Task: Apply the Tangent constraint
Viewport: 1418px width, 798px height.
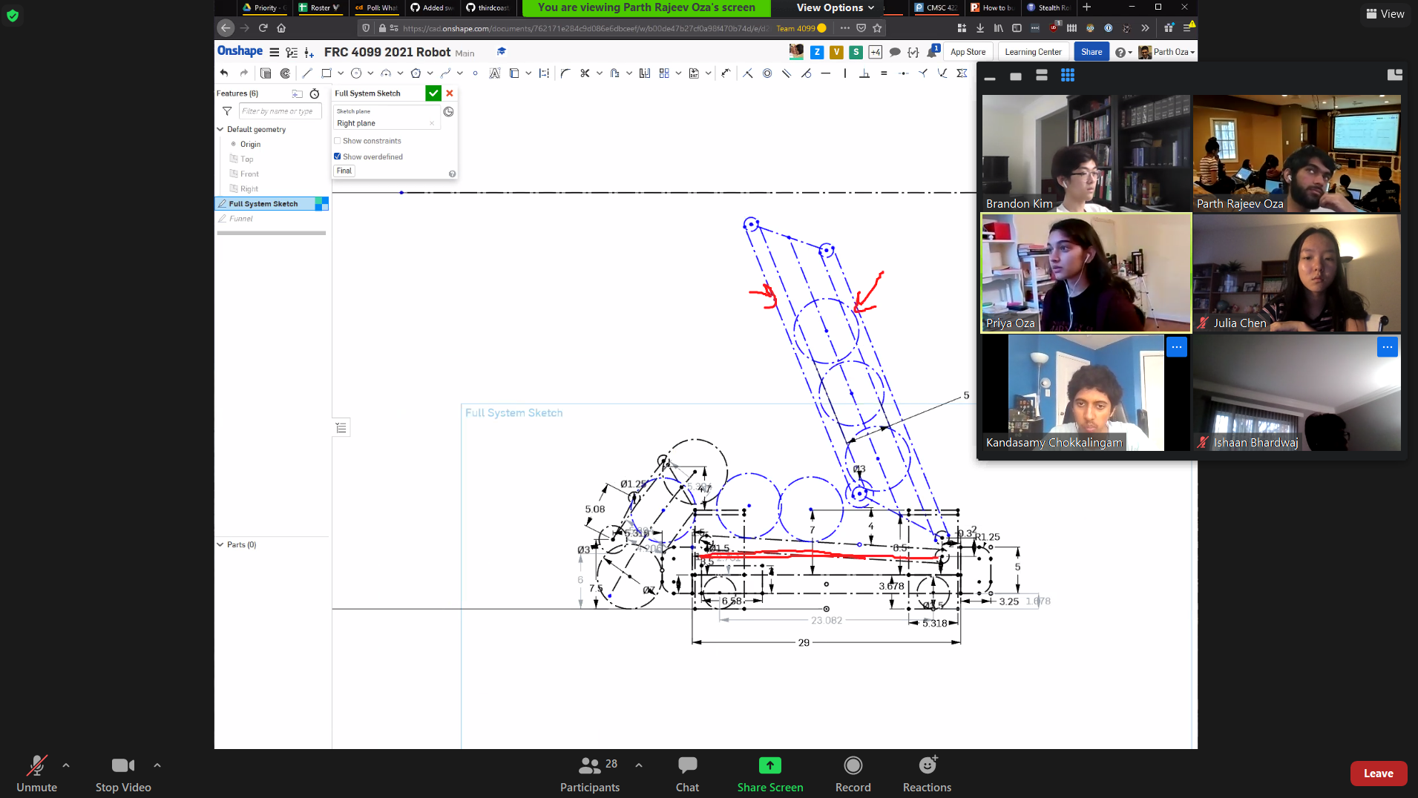Action: 806,73
